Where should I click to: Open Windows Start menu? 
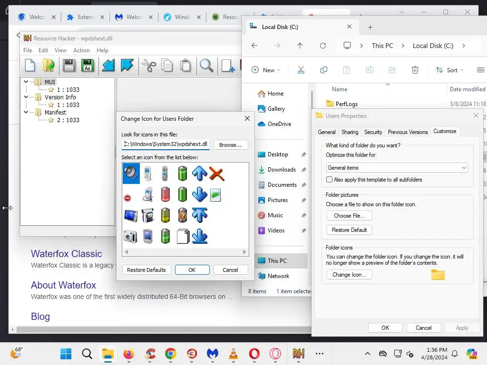66,354
